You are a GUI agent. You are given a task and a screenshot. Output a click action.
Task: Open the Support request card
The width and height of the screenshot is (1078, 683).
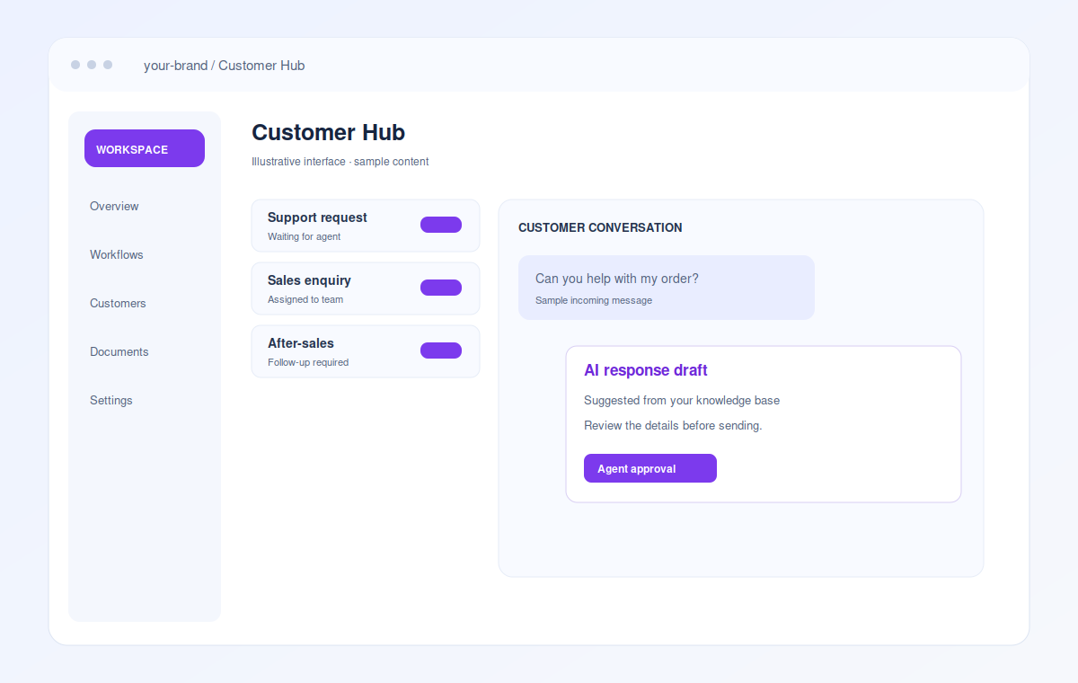366,226
